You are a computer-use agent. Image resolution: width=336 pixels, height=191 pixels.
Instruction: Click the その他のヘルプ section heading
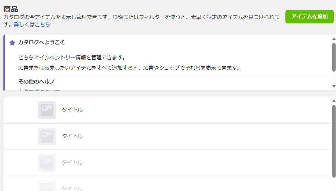point(36,81)
